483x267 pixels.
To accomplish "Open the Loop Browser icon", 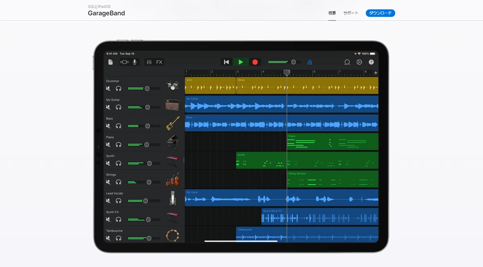I will point(347,62).
